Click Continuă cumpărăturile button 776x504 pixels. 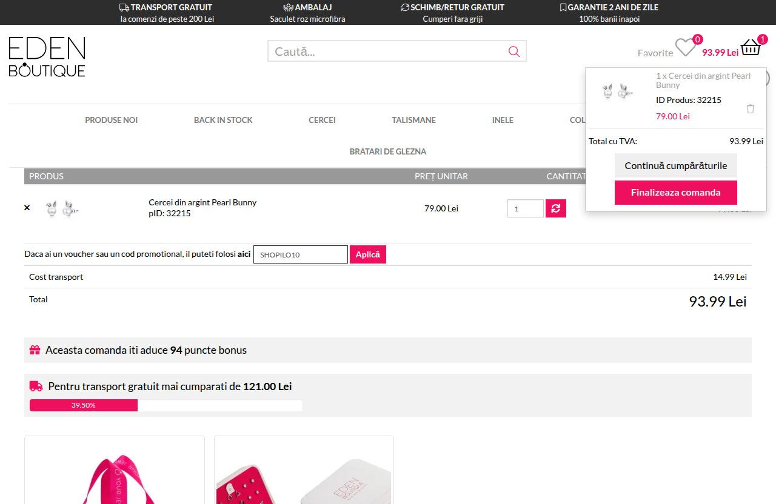676,165
